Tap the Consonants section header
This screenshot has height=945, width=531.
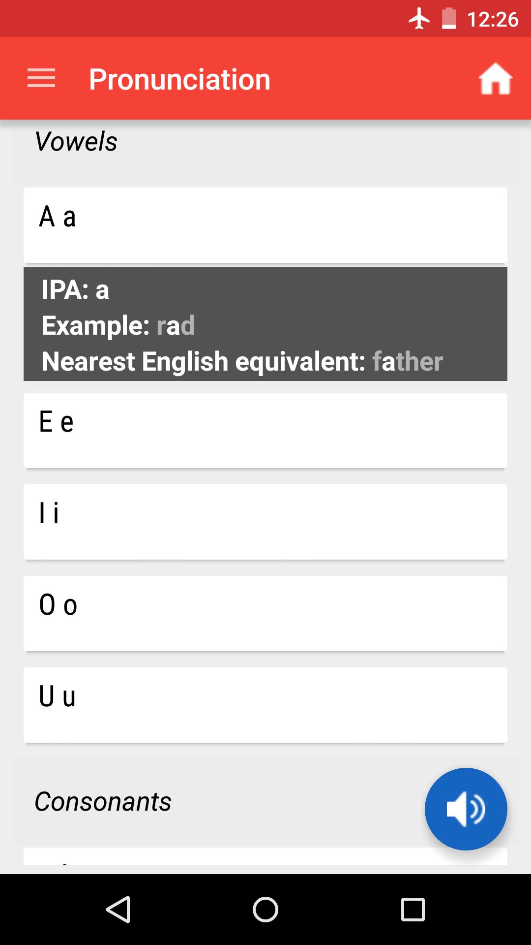point(102,802)
